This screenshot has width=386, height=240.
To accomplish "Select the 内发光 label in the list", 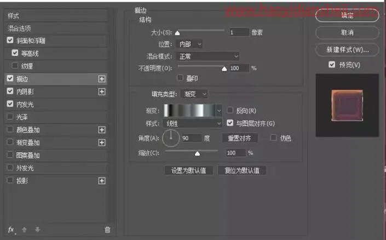I will tap(25, 105).
